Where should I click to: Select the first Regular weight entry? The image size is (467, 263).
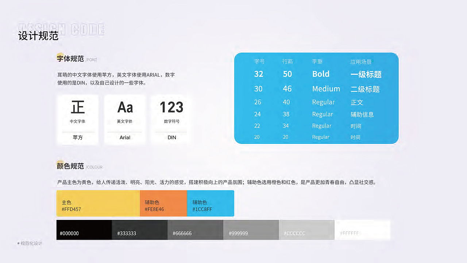[324, 102]
